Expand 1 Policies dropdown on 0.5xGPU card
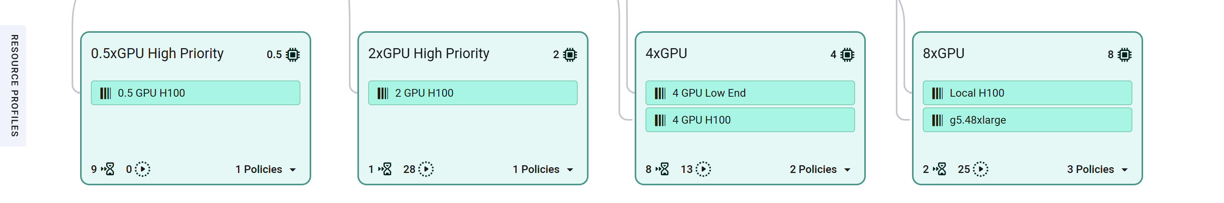The image size is (1224, 203). point(266,170)
